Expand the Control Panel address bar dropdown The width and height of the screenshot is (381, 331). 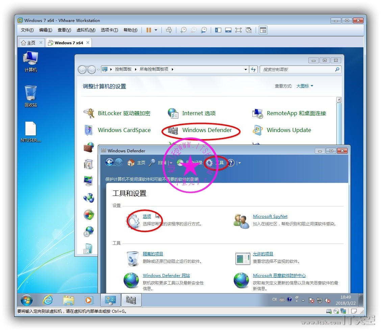pos(246,70)
